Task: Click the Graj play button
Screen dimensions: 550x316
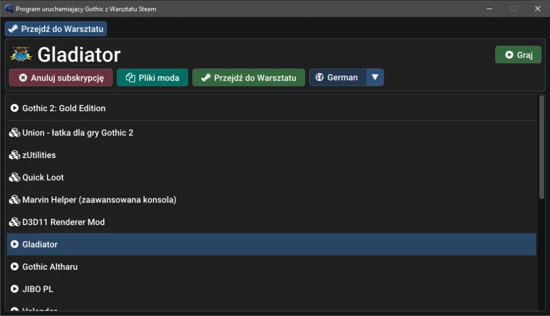Action: [518, 55]
